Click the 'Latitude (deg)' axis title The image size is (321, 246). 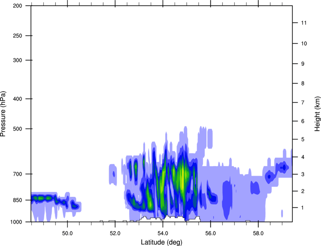coord(161,242)
